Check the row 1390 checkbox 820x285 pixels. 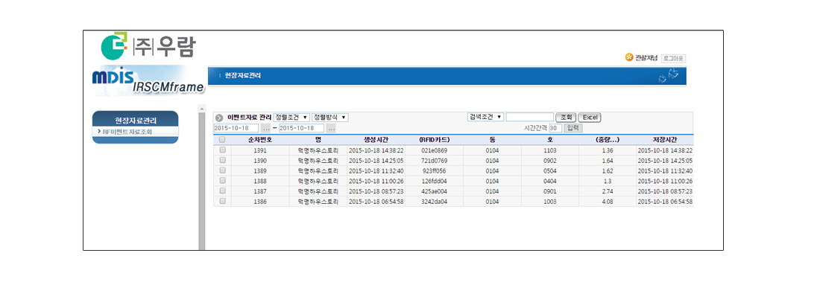[x=222, y=160]
